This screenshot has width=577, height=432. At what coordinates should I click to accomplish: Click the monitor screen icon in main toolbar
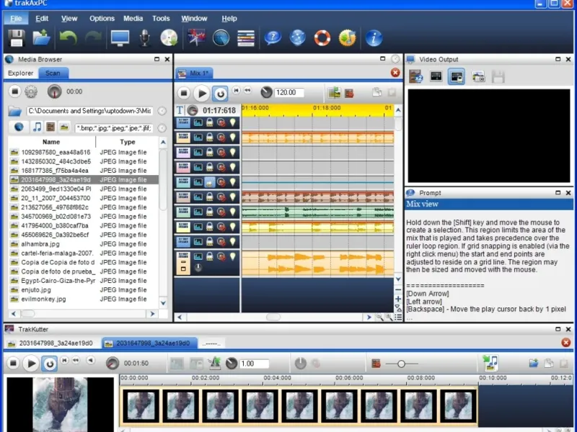click(120, 37)
